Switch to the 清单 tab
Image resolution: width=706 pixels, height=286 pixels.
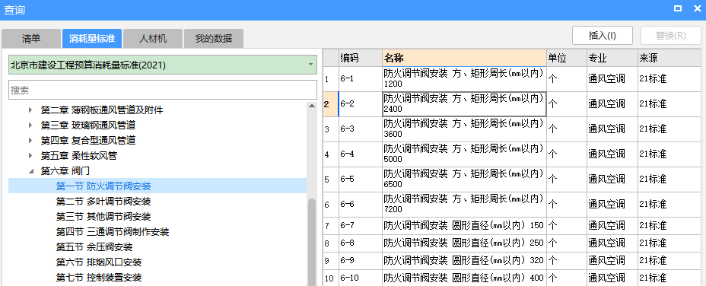(x=31, y=38)
